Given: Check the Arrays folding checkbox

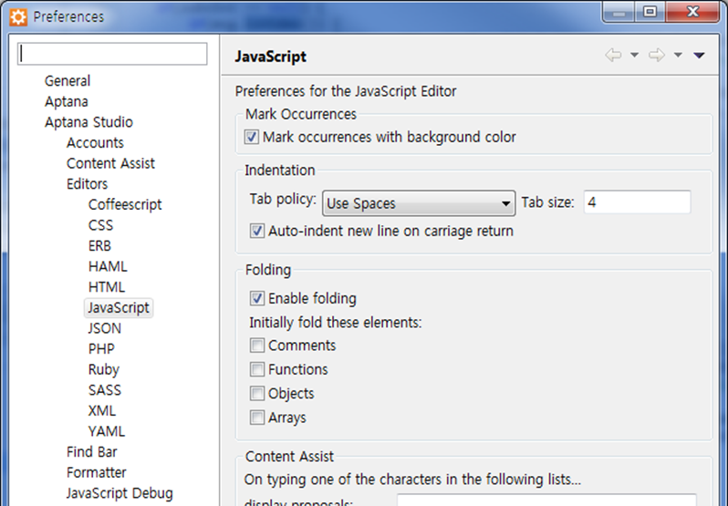Looking at the screenshot, I should click(x=257, y=418).
